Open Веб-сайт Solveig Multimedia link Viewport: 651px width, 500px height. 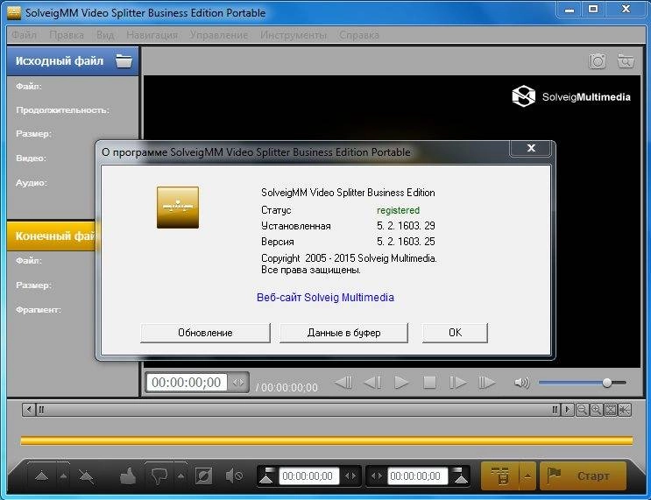326,297
